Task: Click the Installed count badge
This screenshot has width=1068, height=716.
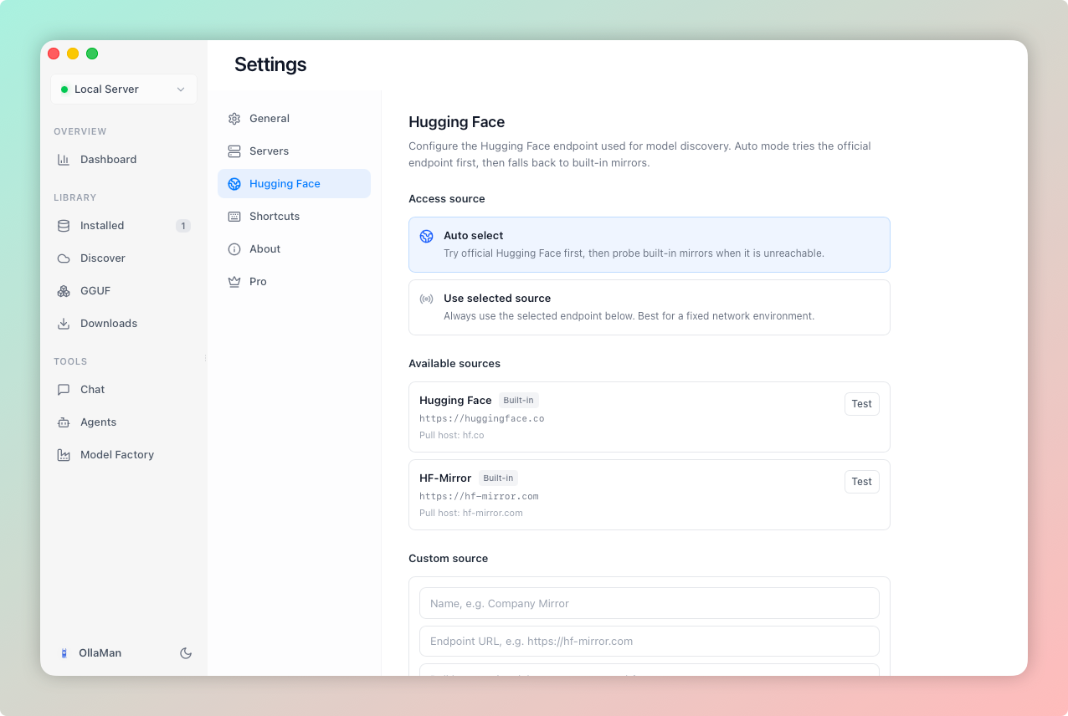Action: point(183,226)
